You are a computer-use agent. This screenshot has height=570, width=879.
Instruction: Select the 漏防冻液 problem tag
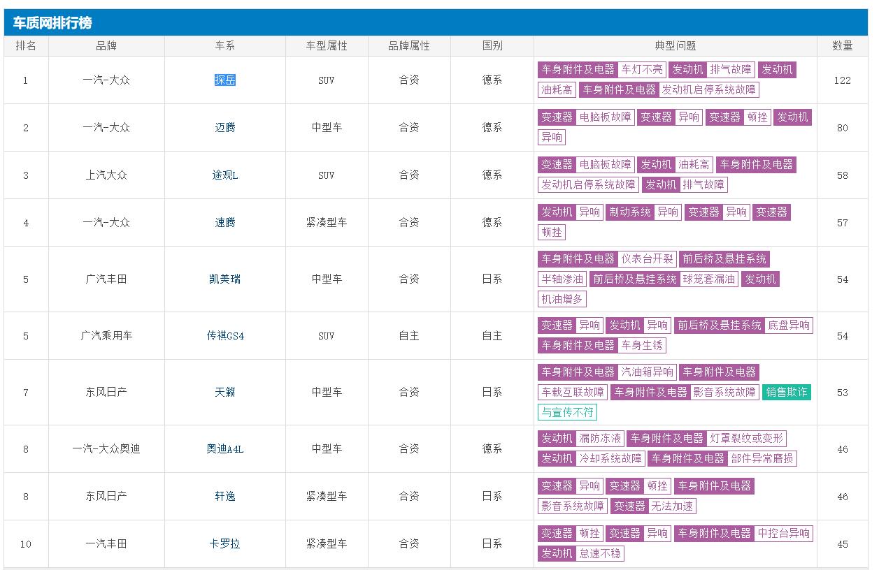599,439
